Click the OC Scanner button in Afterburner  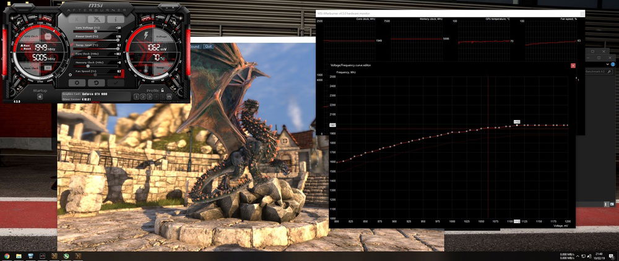point(97,19)
